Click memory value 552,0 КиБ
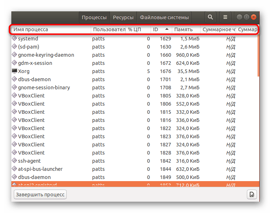This screenshot has width=271, height=213. (x=188, y=104)
